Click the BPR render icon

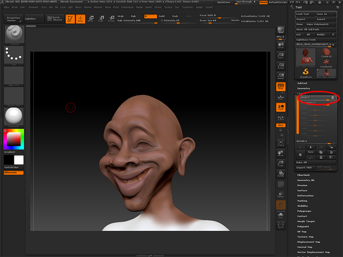point(281,30)
